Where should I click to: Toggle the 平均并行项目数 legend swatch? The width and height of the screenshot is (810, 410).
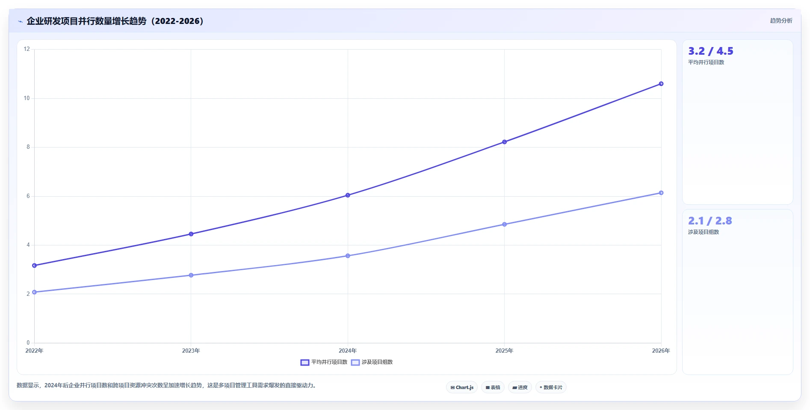305,363
